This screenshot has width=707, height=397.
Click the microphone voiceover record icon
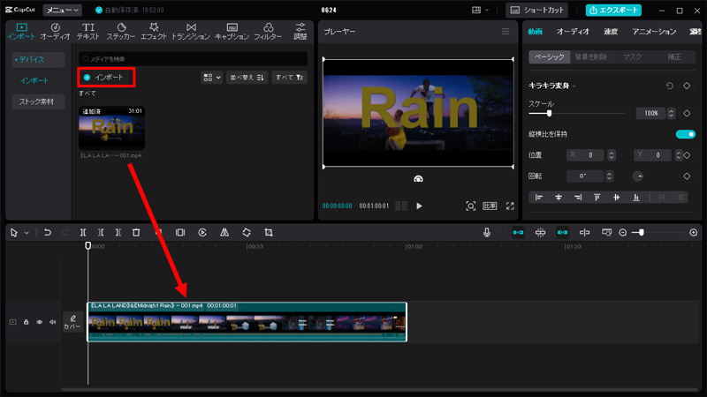(x=487, y=232)
